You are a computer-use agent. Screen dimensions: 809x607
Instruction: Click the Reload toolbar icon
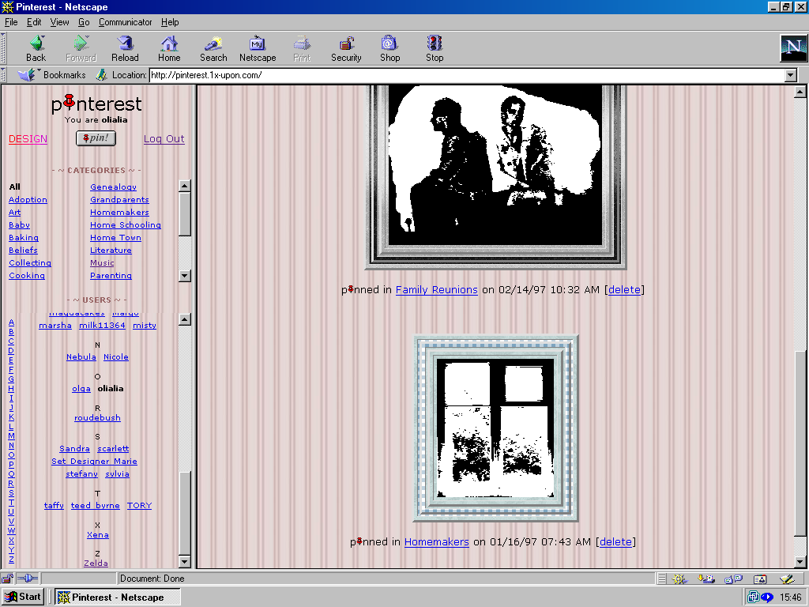click(125, 48)
